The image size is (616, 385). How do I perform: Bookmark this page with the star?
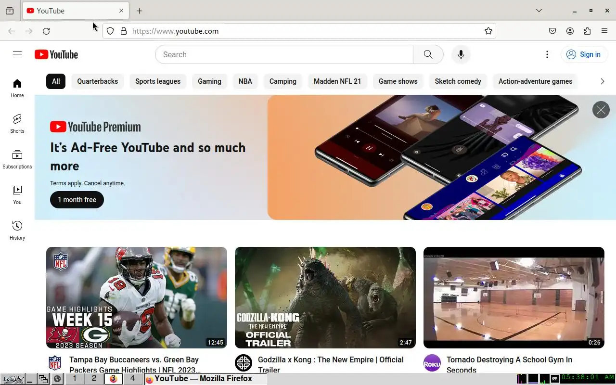pyautogui.click(x=488, y=31)
